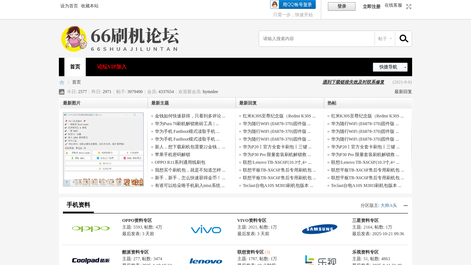This screenshot has width=471, height=265.
Task: Open the OPPO logo forum section
Action: point(91,229)
